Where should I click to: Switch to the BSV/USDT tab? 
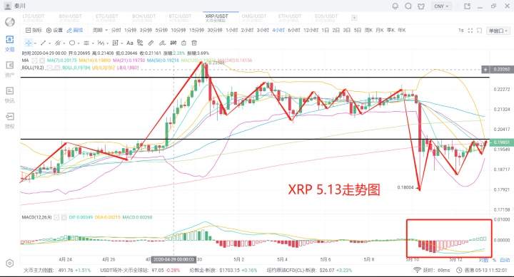pyautogui.click(x=71, y=18)
